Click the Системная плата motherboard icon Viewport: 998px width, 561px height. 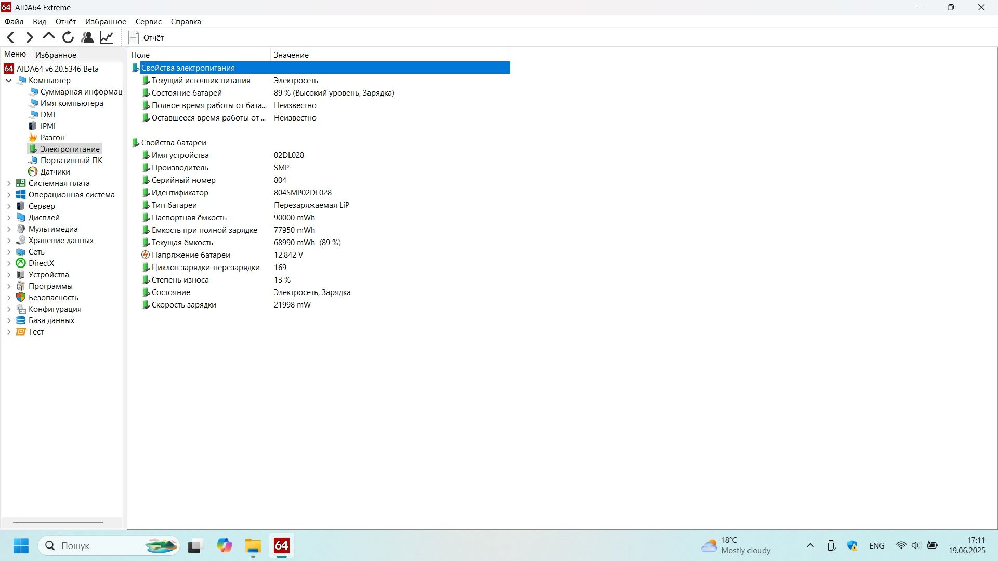click(21, 183)
